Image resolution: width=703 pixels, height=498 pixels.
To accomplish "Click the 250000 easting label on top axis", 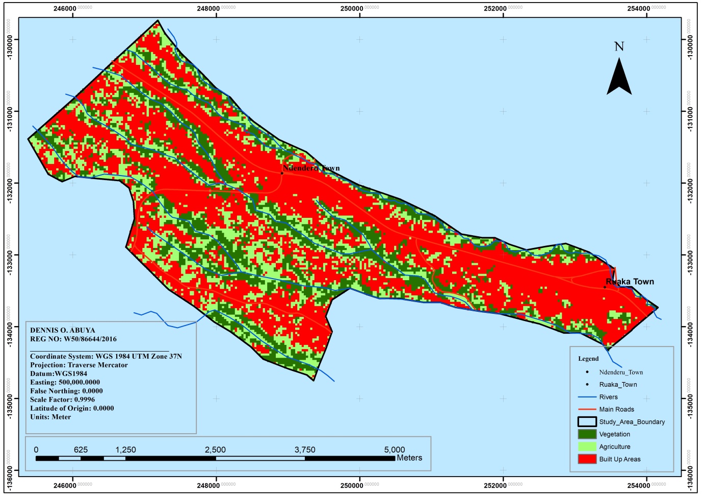I will (x=352, y=8).
